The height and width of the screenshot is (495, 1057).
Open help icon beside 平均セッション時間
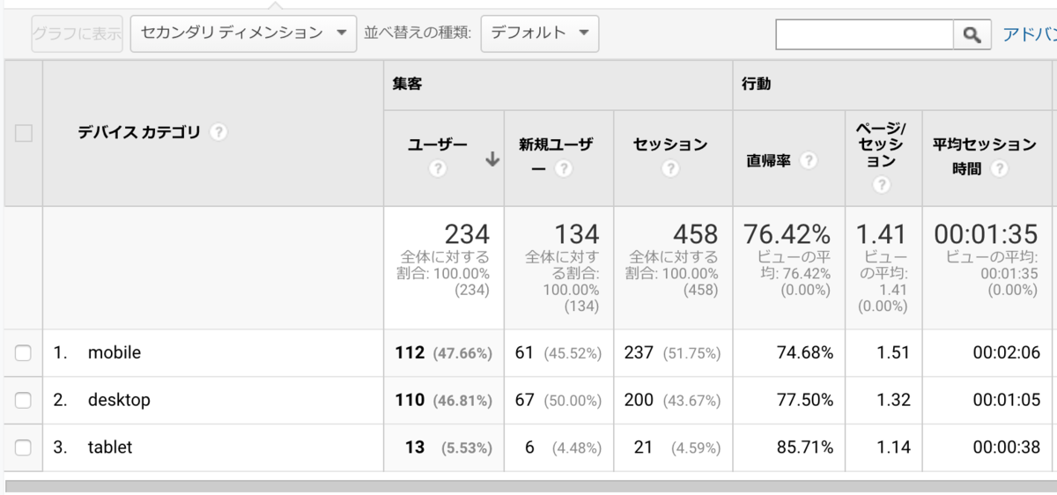pos(1000,168)
